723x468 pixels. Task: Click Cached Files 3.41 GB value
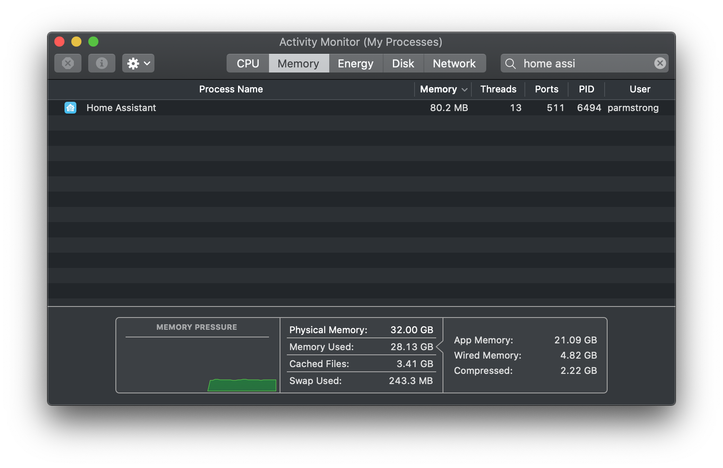tap(415, 364)
